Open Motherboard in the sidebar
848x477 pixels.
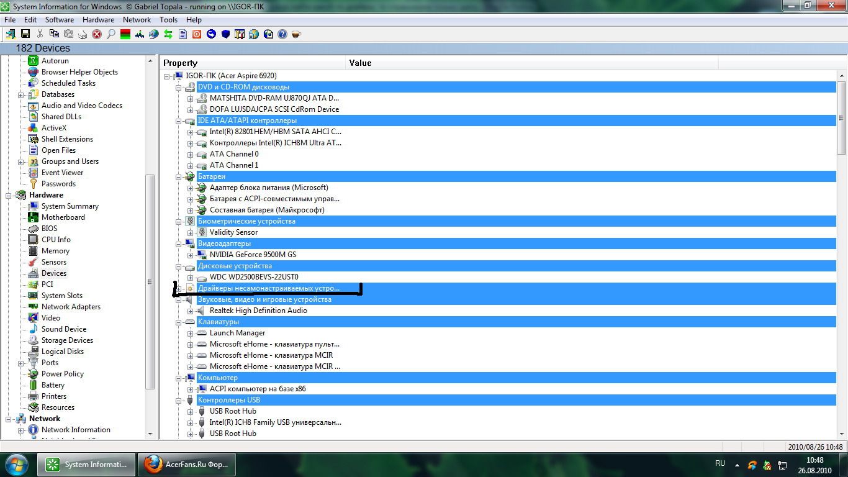coord(63,217)
